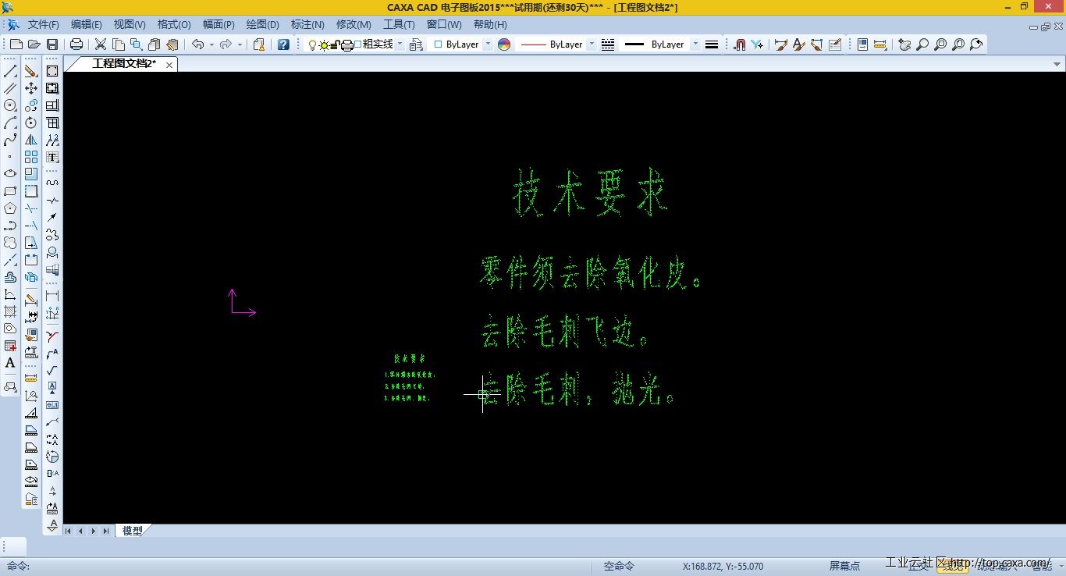Toggle layer on/off light bulb
Screen dimensions: 1066x576
(x=312, y=45)
